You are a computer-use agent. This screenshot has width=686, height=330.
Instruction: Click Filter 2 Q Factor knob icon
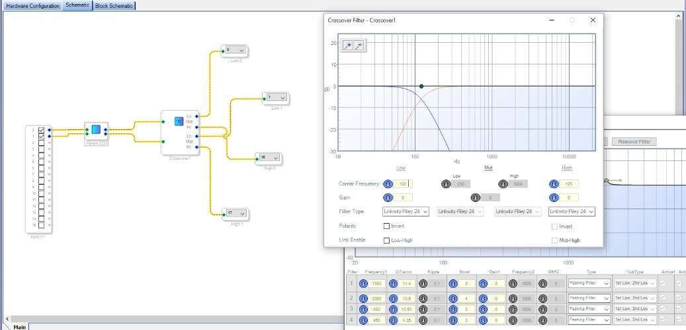pos(393,298)
